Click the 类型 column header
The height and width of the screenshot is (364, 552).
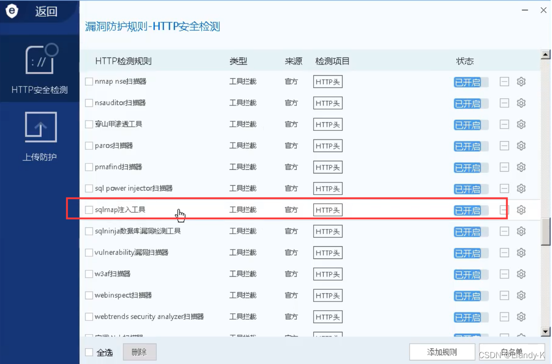coord(238,61)
